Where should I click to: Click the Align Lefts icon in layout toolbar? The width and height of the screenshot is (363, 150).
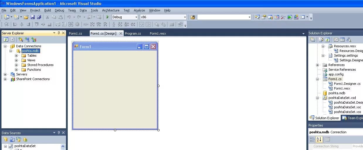click(x=15, y=24)
